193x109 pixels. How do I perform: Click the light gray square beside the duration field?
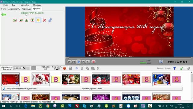click(x=28, y=68)
